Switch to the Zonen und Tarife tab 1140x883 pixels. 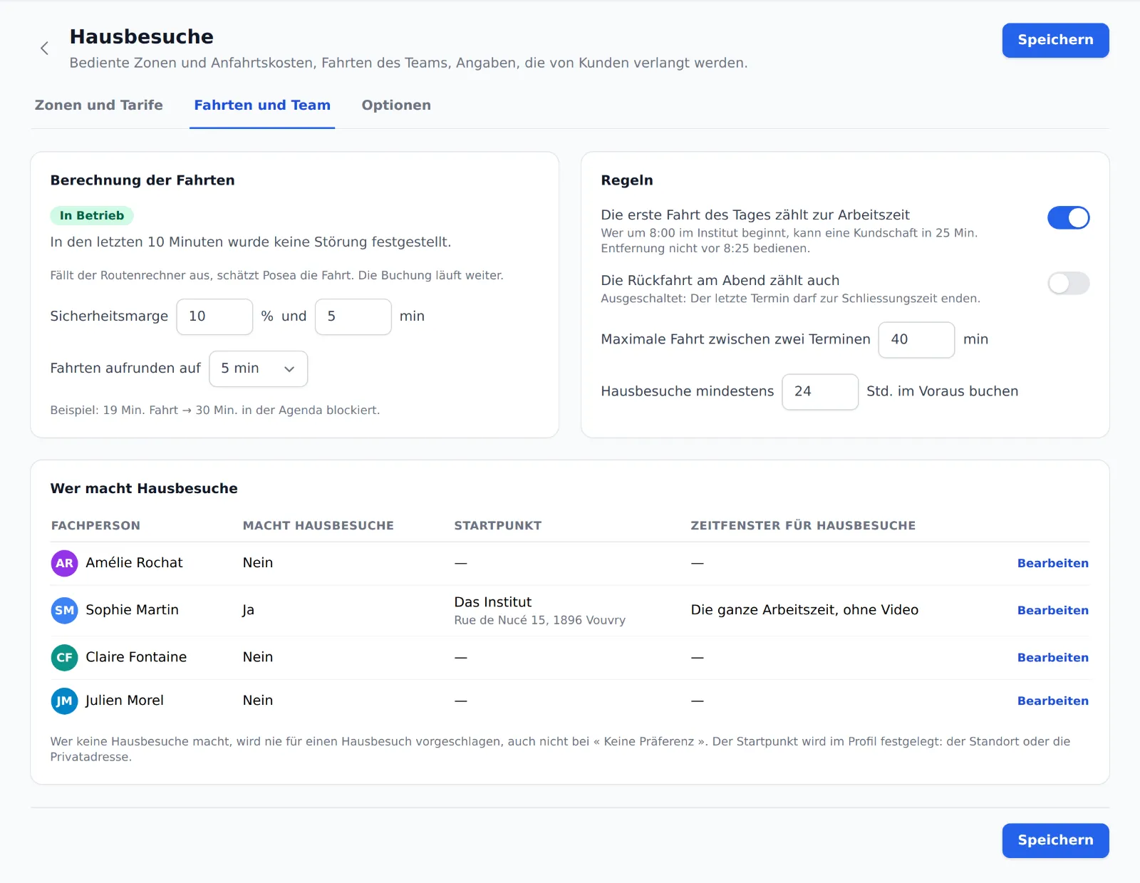(x=99, y=105)
